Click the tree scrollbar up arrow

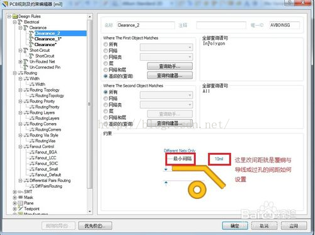(x=89, y=16)
